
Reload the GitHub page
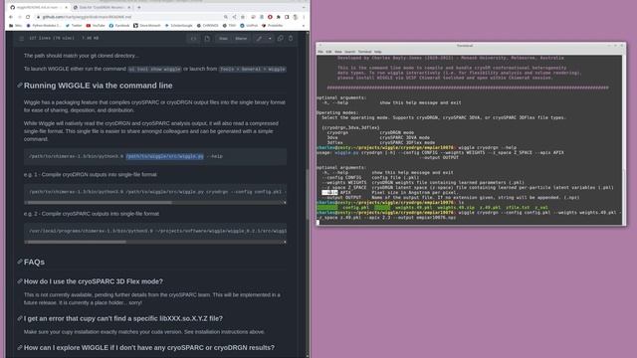coord(28,17)
